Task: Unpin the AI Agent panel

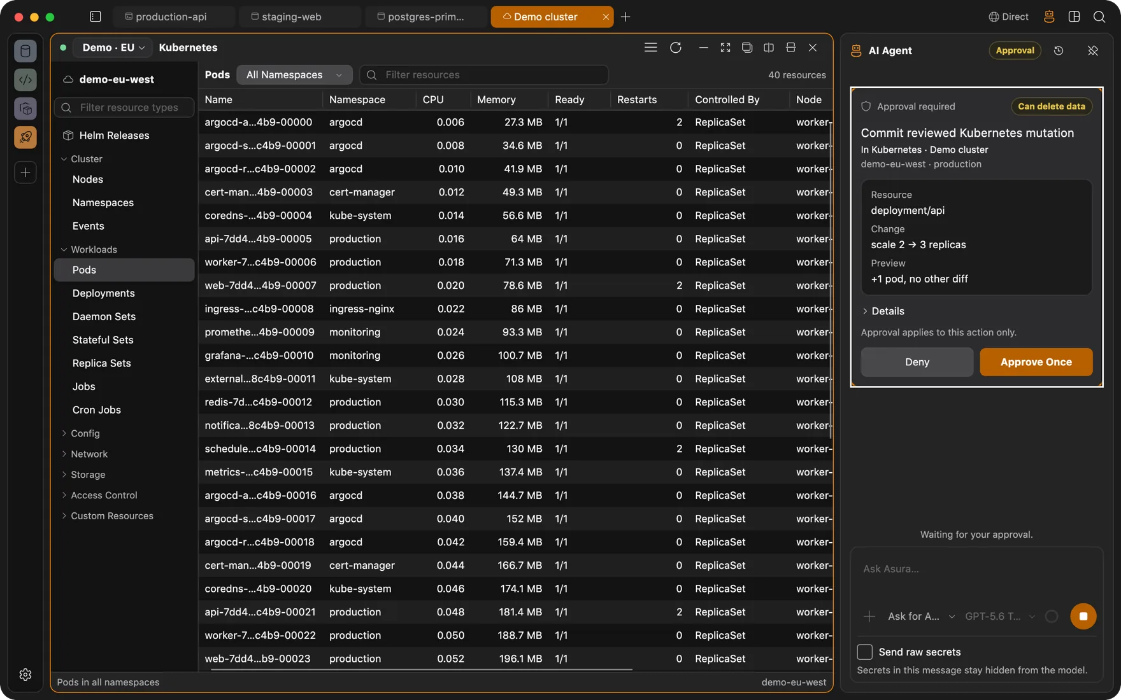Action: [1093, 50]
